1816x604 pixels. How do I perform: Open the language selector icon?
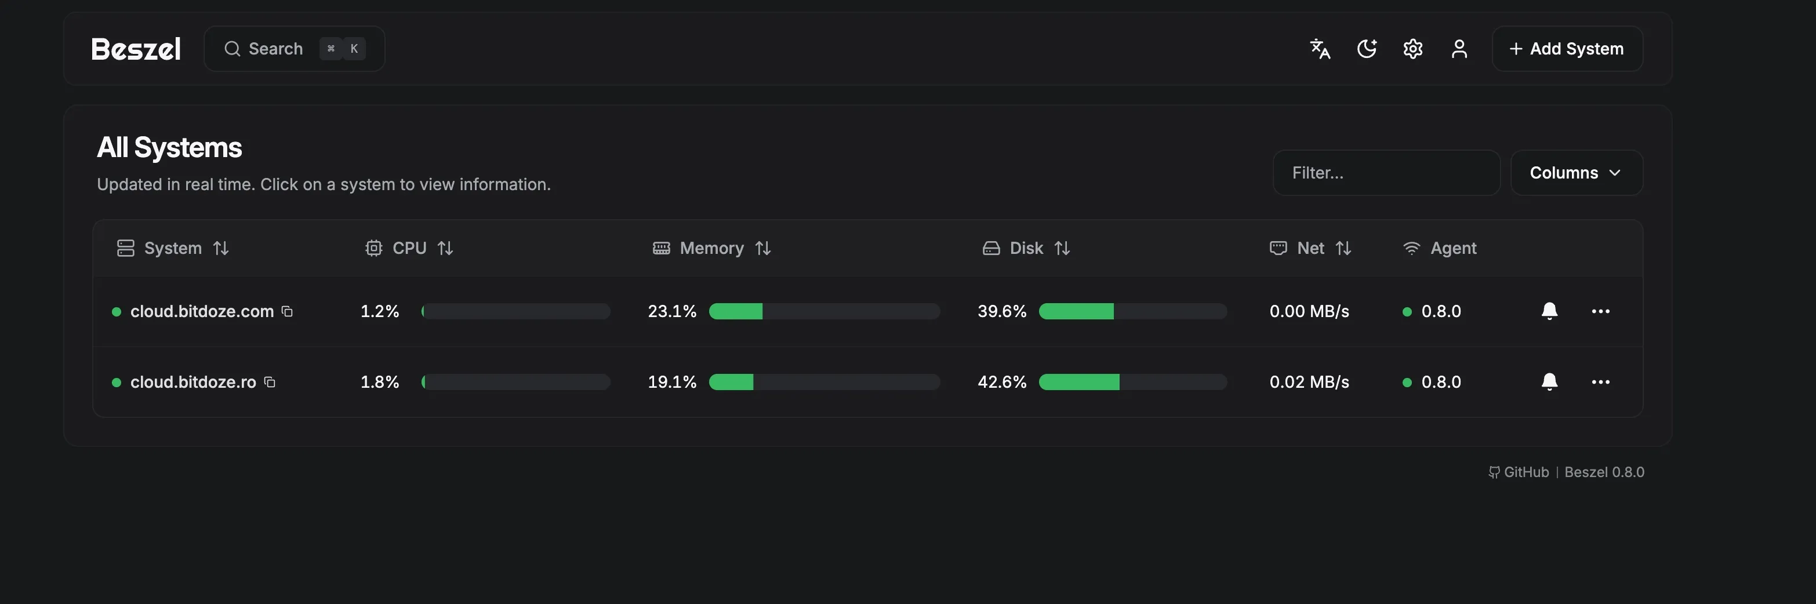pos(1320,49)
